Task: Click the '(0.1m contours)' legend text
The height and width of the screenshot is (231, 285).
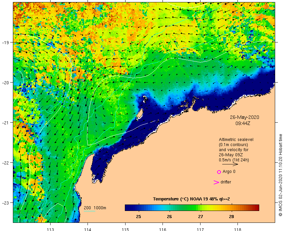Action: (x=233, y=145)
